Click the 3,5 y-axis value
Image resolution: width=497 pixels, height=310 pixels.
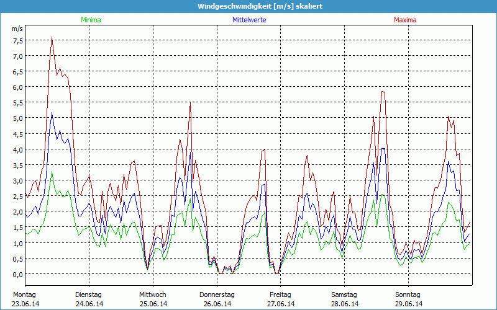pyautogui.click(x=18, y=166)
